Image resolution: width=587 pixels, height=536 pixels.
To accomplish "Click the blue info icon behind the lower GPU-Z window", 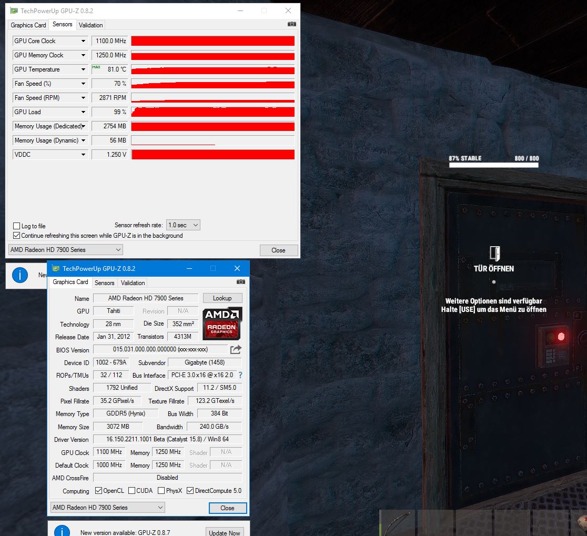I will point(20,275).
